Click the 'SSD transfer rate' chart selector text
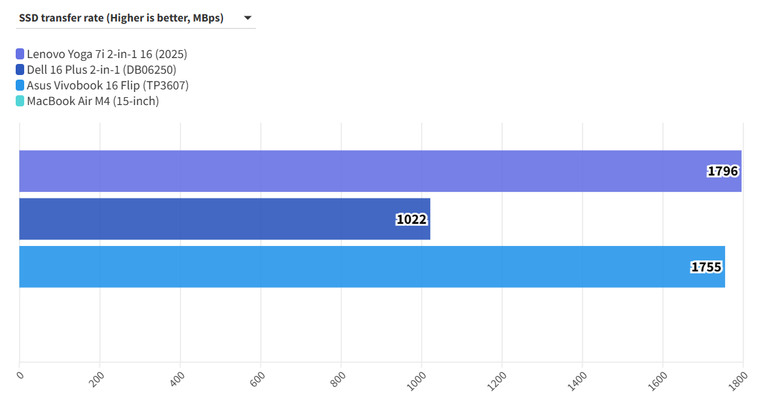The image size is (763, 400). point(121,18)
